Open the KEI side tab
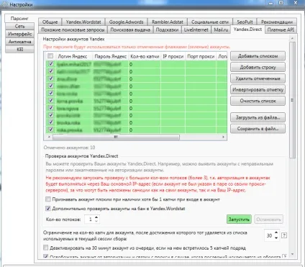Viewport: 305px width, 267px height. click(19, 49)
